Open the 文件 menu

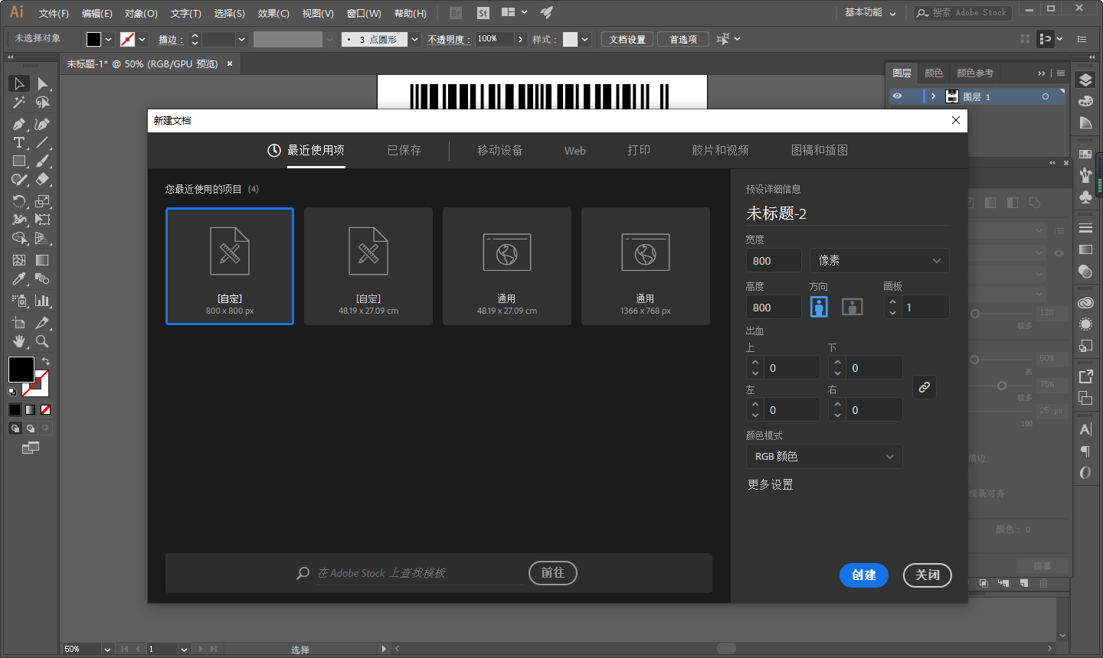click(53, 12)
